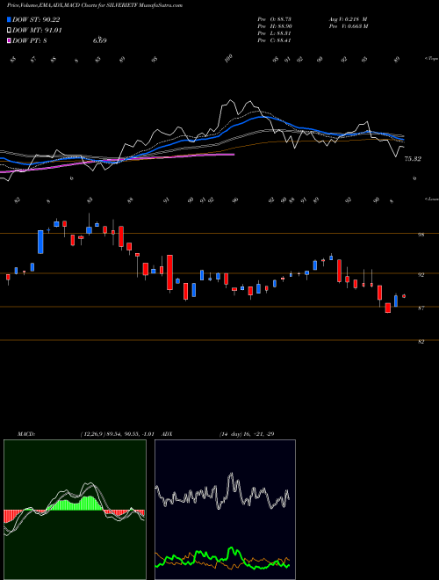Click the 'MACD:' panel heading
Viewport: 439px width, 580px height.
click(26, 434)
